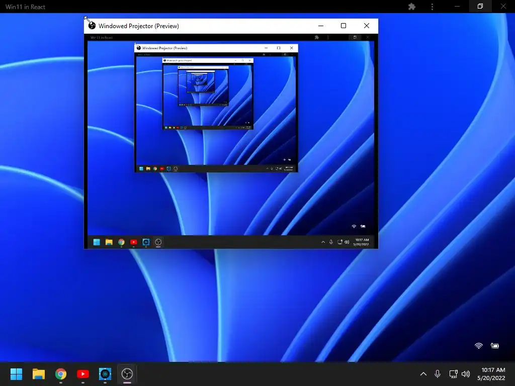Open YouTube app on the main taskbar
515x386 pixels.
pos(83,374)
